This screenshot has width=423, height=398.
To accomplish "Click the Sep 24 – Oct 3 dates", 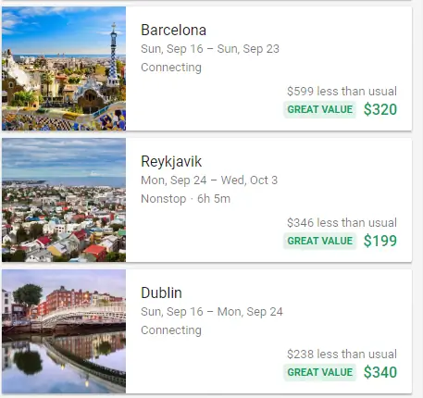I will tap(209, 180).
